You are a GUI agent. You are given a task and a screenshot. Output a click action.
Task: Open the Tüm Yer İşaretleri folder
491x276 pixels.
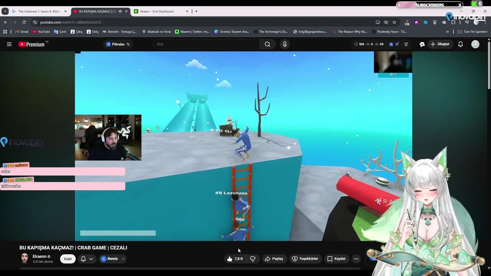(x=472, y=32)
